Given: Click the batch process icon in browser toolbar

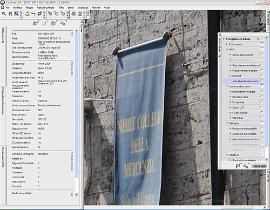Looking at the screenshot, I should tap(53, 23).
